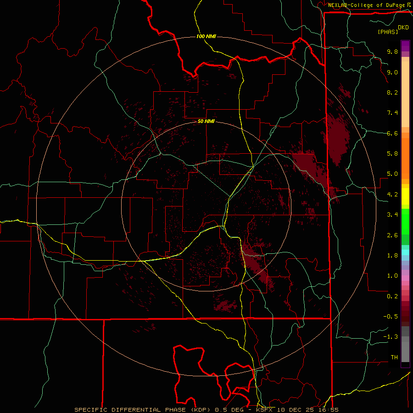Click the 7.4 scale value
This screenshot has height=413, width=413.
392,113
